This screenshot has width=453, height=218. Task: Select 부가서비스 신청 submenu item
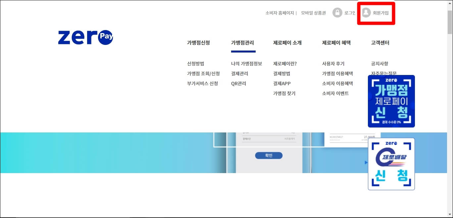202,84
